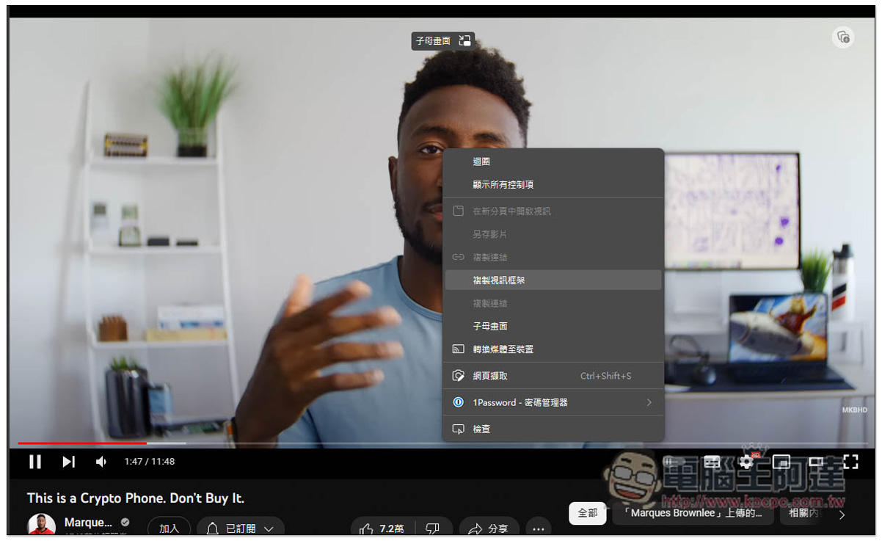This screenshot has height=541, width=882.
Task: Click the new-tab icon beside 在新分頁中開啟視訊
Action: pos(459,211)
